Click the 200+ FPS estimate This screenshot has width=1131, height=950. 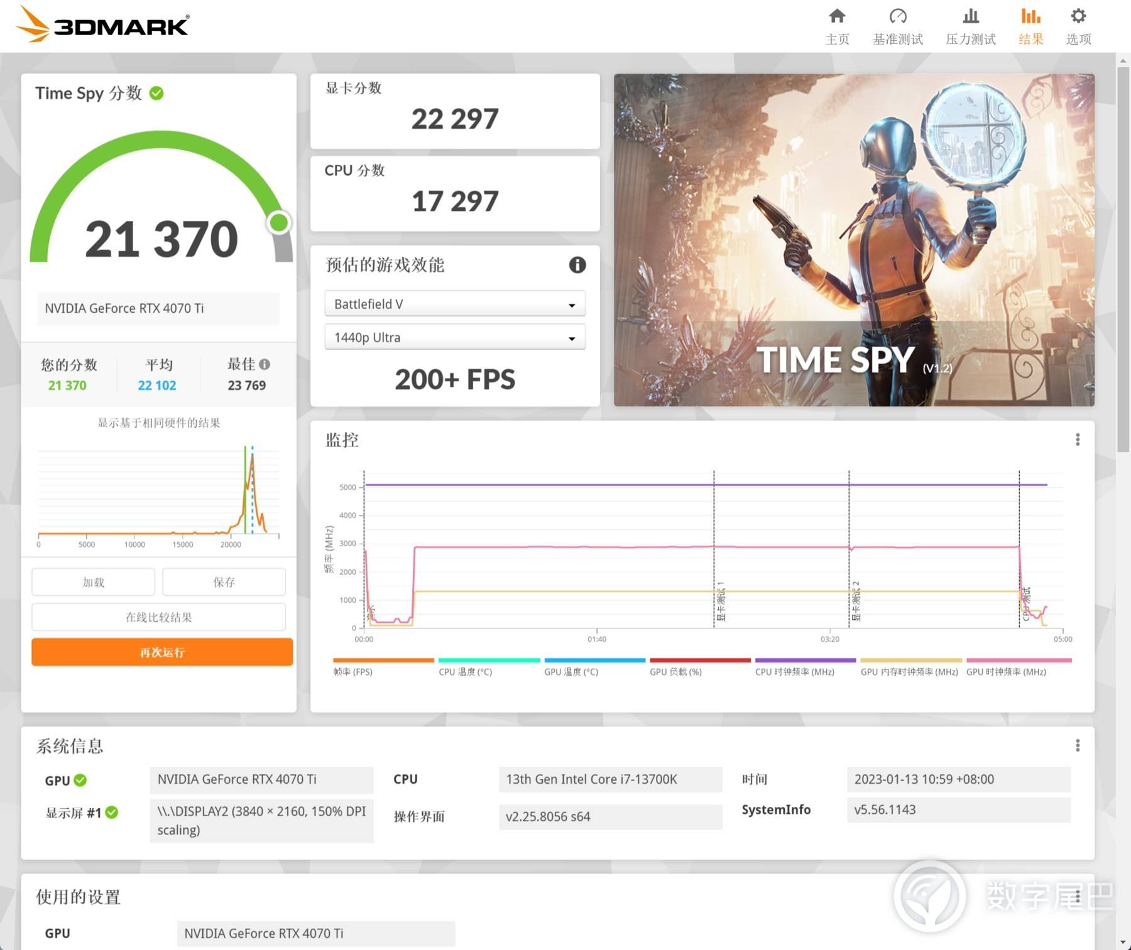[455, 379]
